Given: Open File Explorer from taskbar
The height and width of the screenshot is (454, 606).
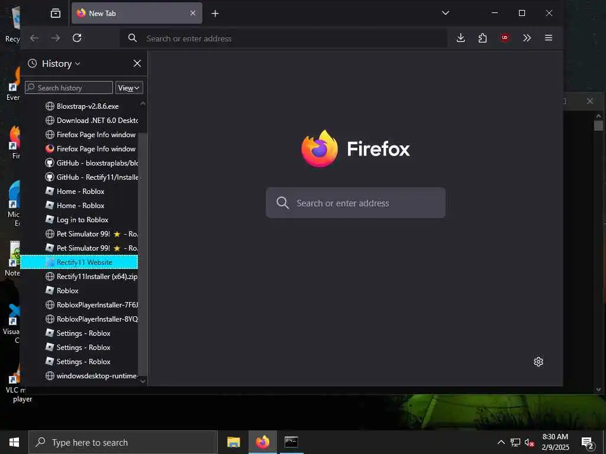Looking at the screenshot, I should (x=233, y=442).
